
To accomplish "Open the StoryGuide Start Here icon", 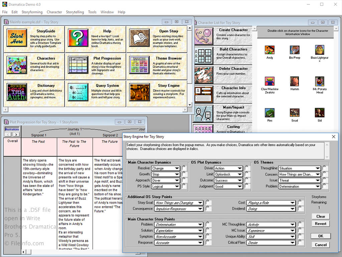I will click(x=17, y=38).
